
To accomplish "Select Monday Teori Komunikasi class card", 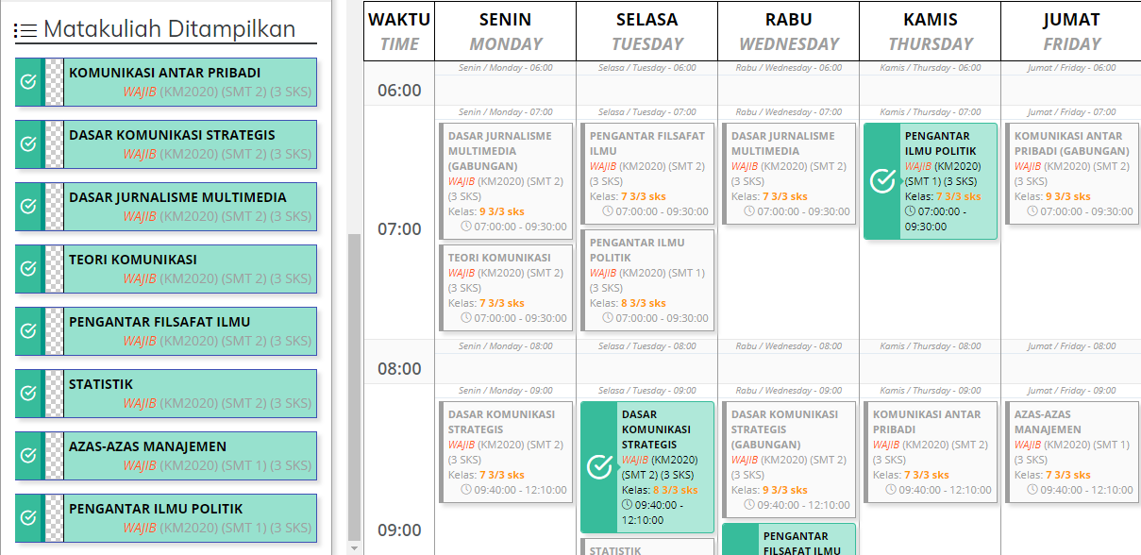I will pos(506,288).
